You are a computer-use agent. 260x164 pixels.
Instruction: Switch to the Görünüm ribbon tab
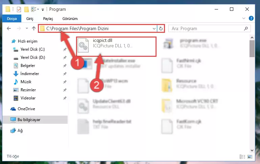coord(70,19)
